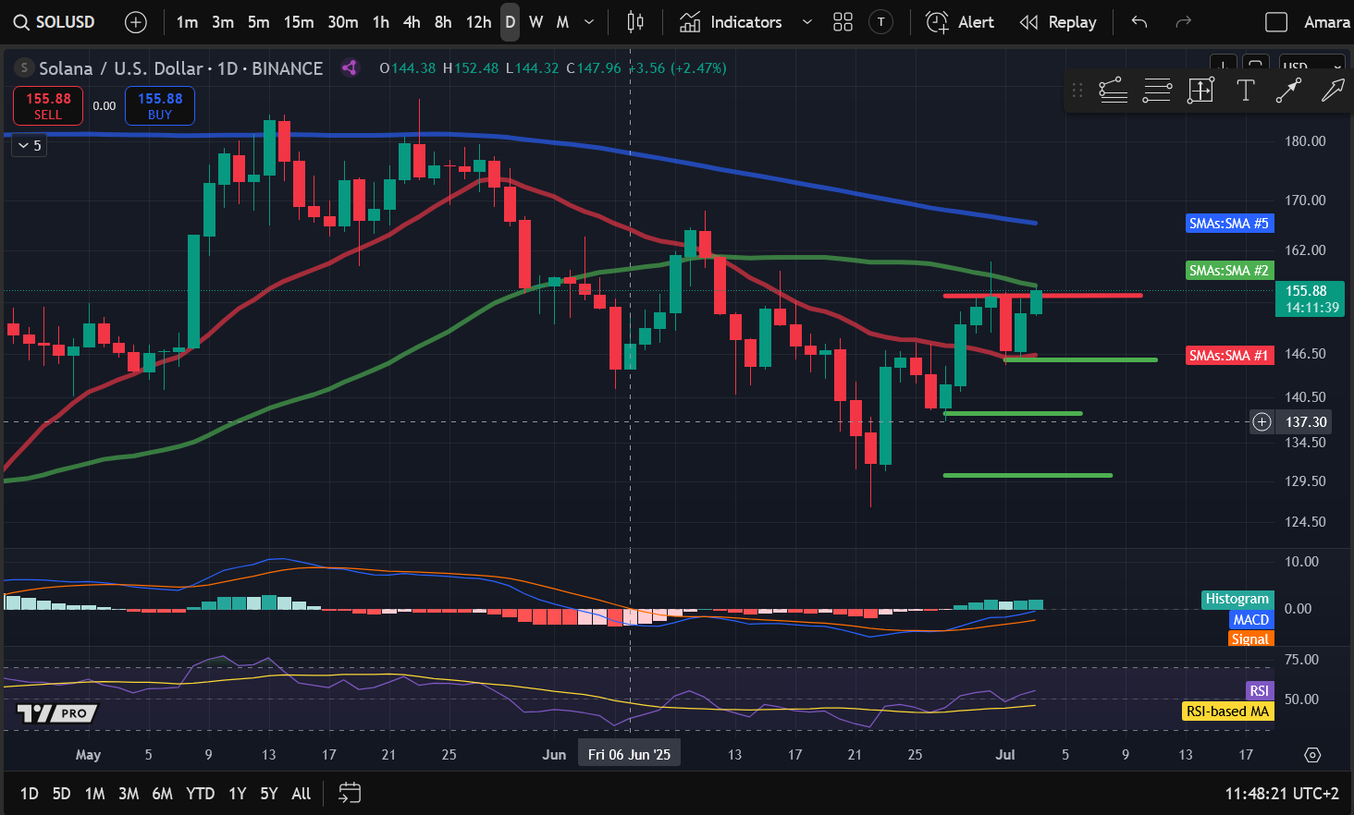
Task: Click the purple indicator icon beside BINANCE
Action: point(350,67)
